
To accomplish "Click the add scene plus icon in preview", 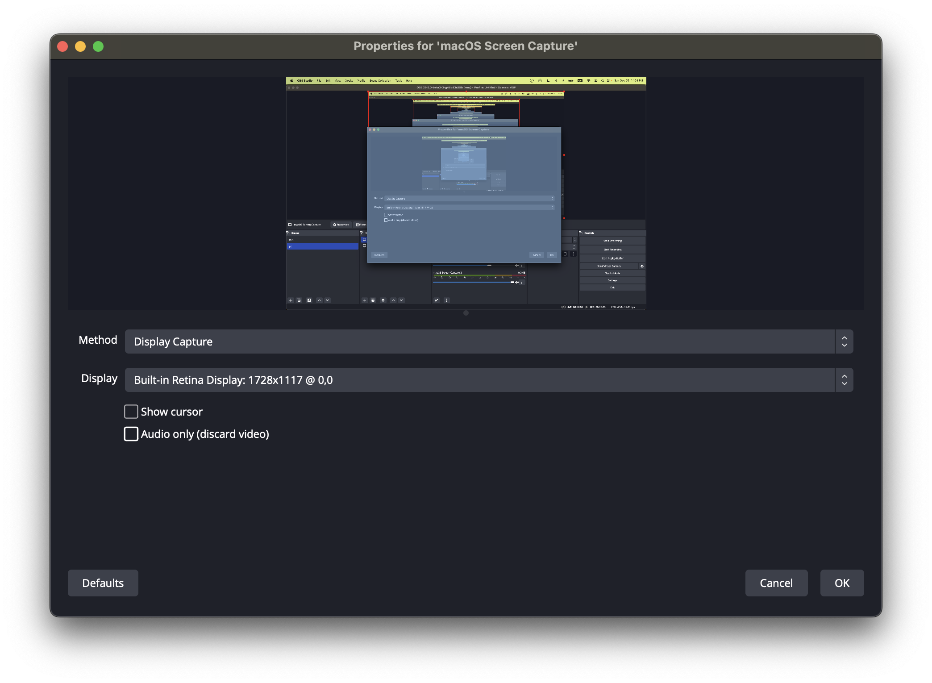I will (x=291, y=300).
